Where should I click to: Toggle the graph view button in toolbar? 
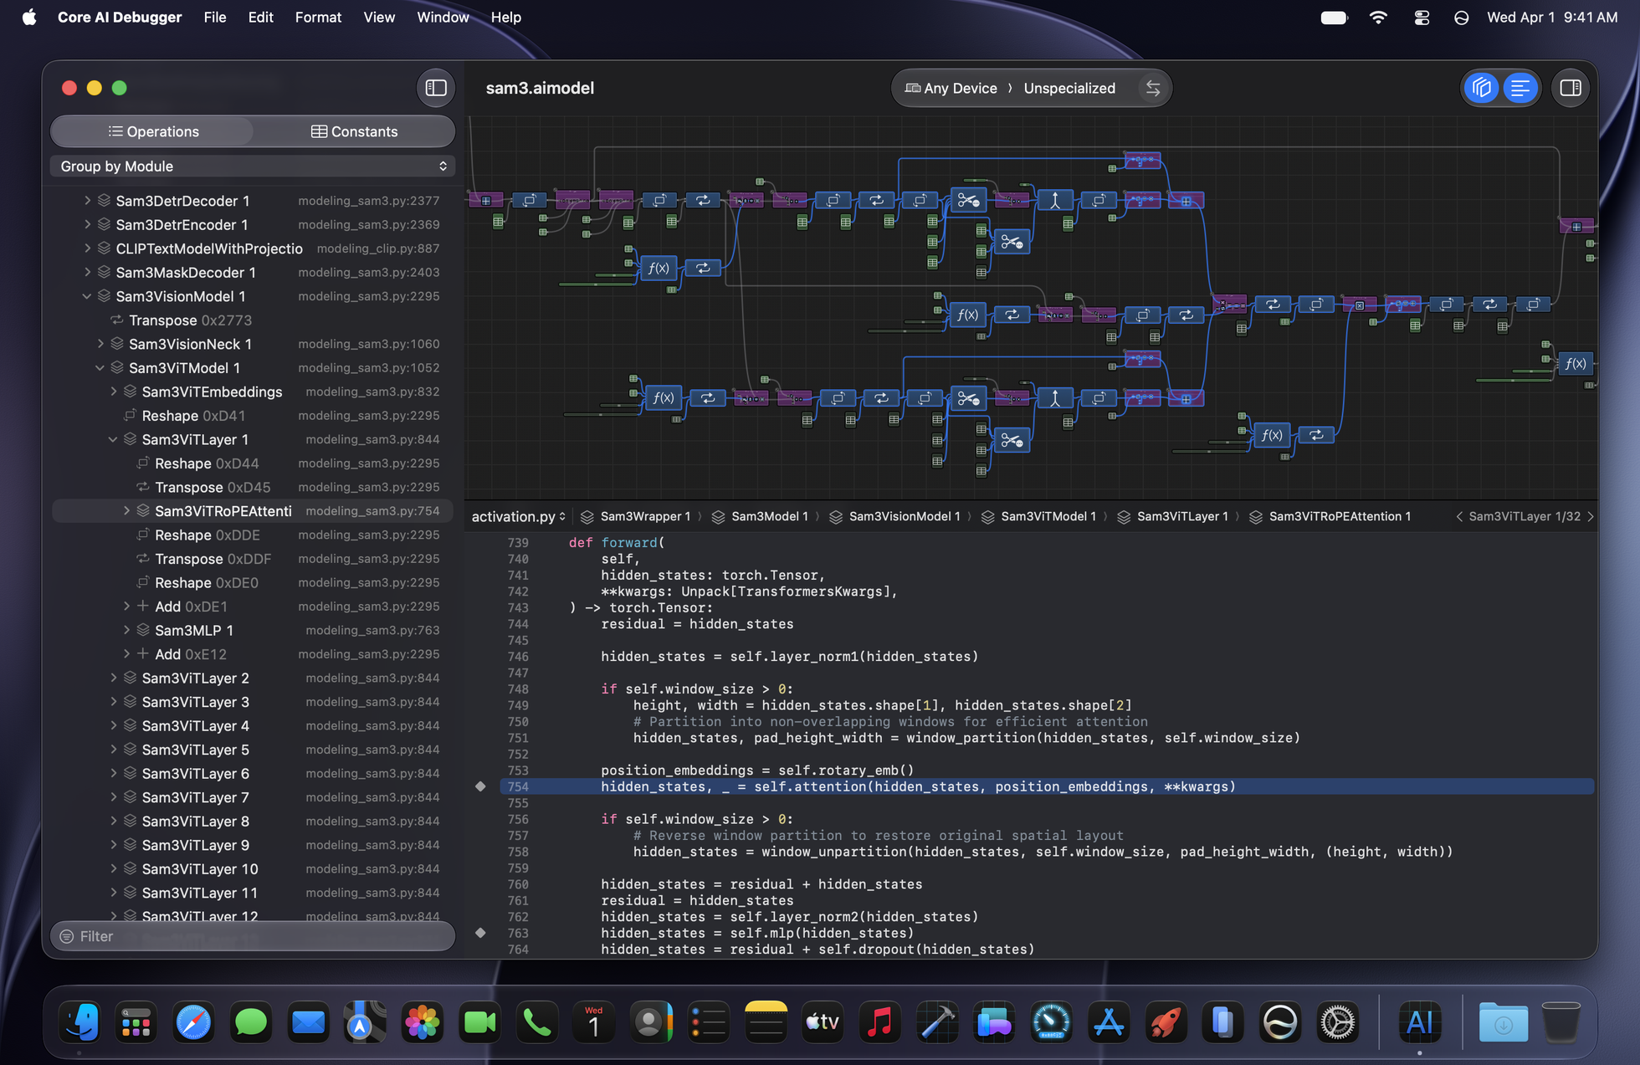tap(1482, 88)
